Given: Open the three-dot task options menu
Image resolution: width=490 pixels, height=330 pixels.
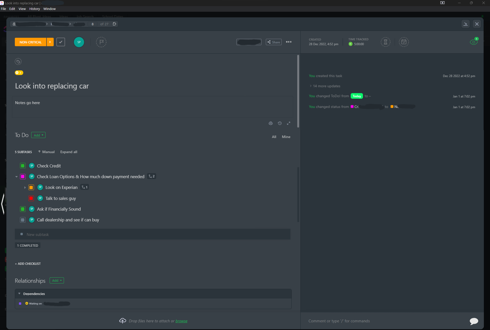Looking at the screenshot, I should [x=289, y=42].
